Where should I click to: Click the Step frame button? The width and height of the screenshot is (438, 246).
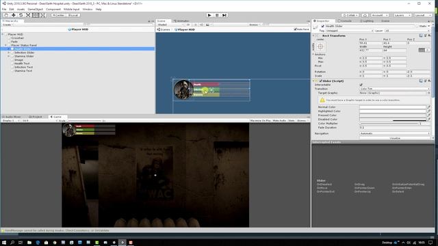tap(224, 15)
